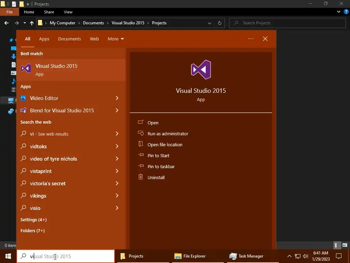Click the refresh button in address bar
The height and width of the screenshot is (263, 350).
tap(220, 23)
